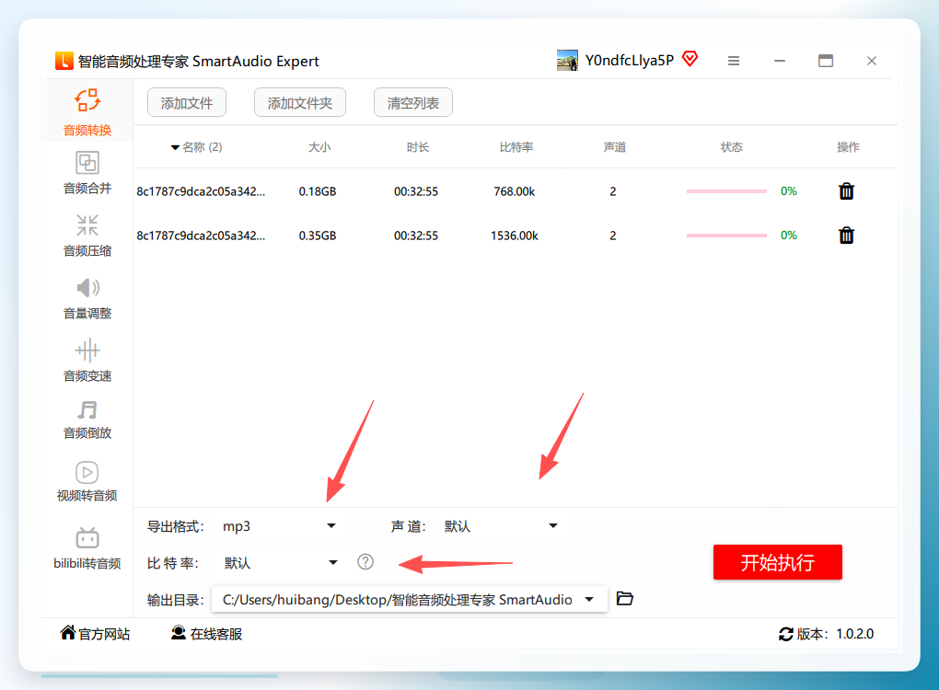The height and width of the screenshot is (690, 939).
Task: Browse output folder with the folder icon
Action: click(624, 598)
